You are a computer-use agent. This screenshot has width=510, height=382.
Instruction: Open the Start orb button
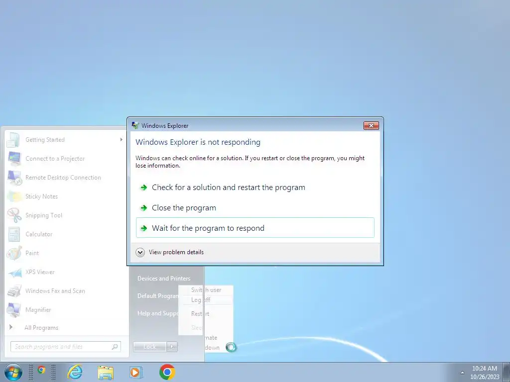coord(13,372)
